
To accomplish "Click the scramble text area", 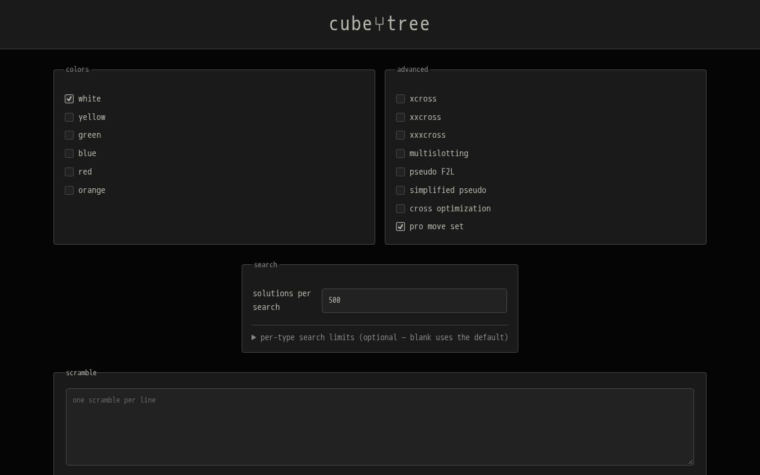I will pyautogui.click(x=380, y=427).
